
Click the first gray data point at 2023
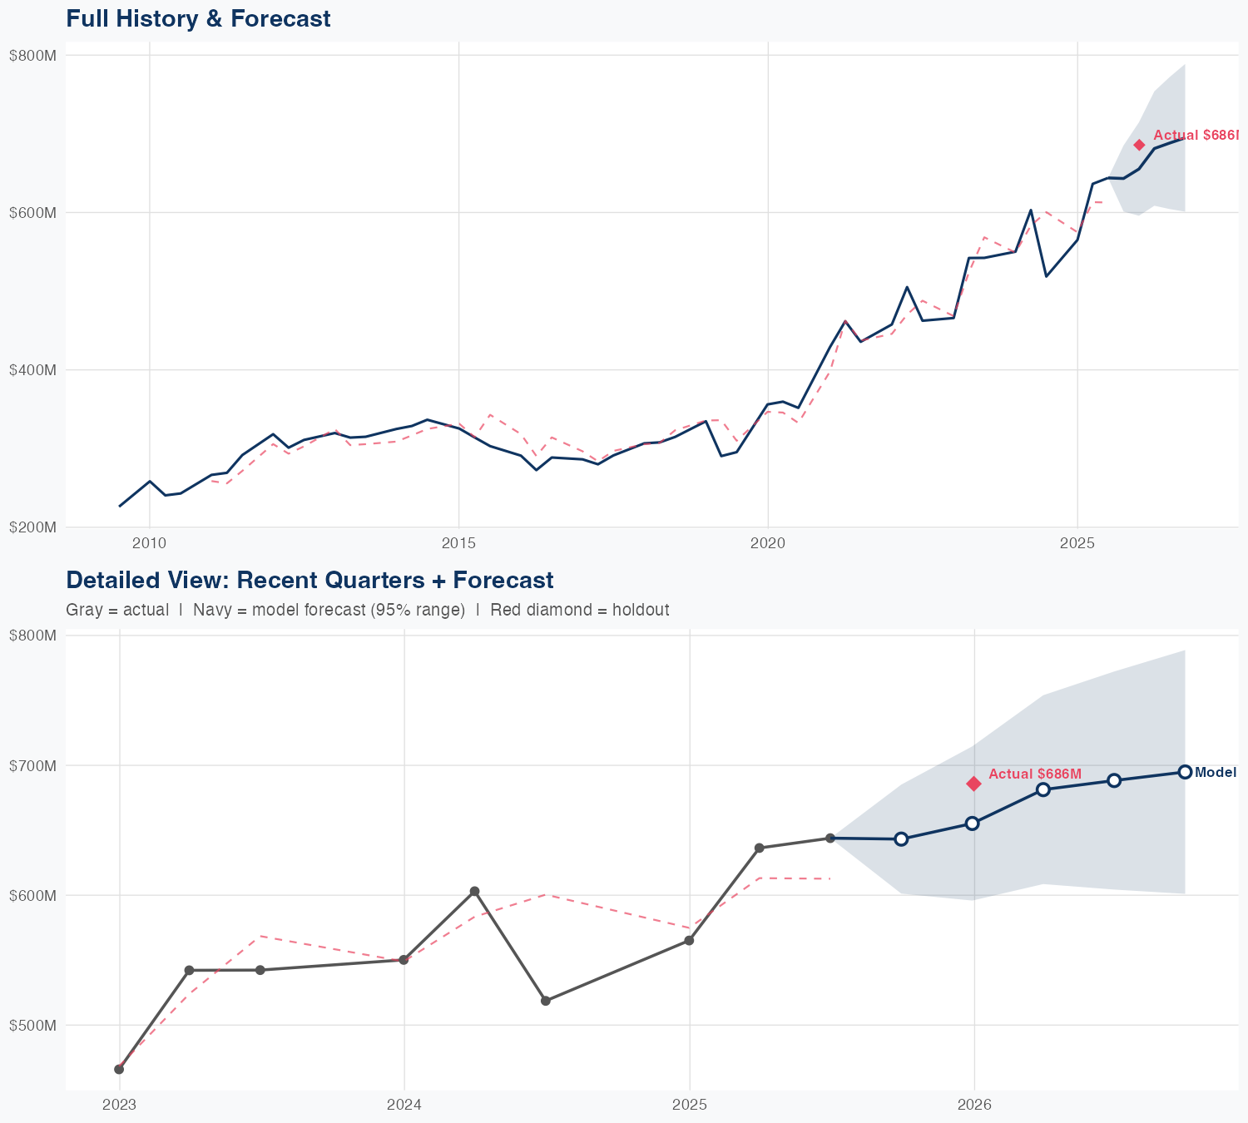[x=119, y=1069]
